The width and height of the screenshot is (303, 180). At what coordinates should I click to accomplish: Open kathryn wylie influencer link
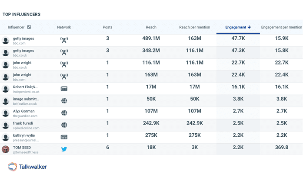click(24, 135)
